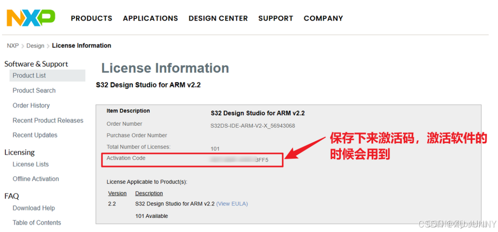Click total licenses value 101
Viewport: 498px width, 232px height.
pos(215,149)
